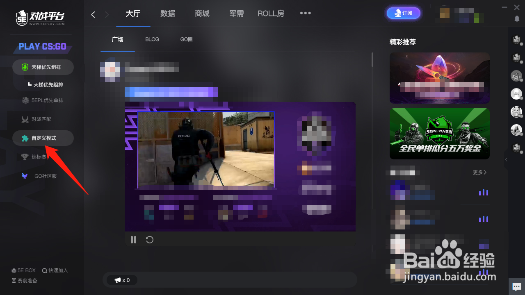This screenshot has height=295, width=525.
Task: Select 天梯优先组排 mode button
Action: [x=43, y=67]
